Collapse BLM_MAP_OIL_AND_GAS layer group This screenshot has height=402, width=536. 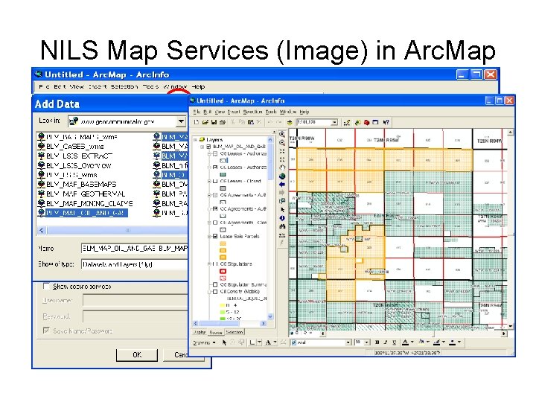pyautogui.click(x=202, y=147)
